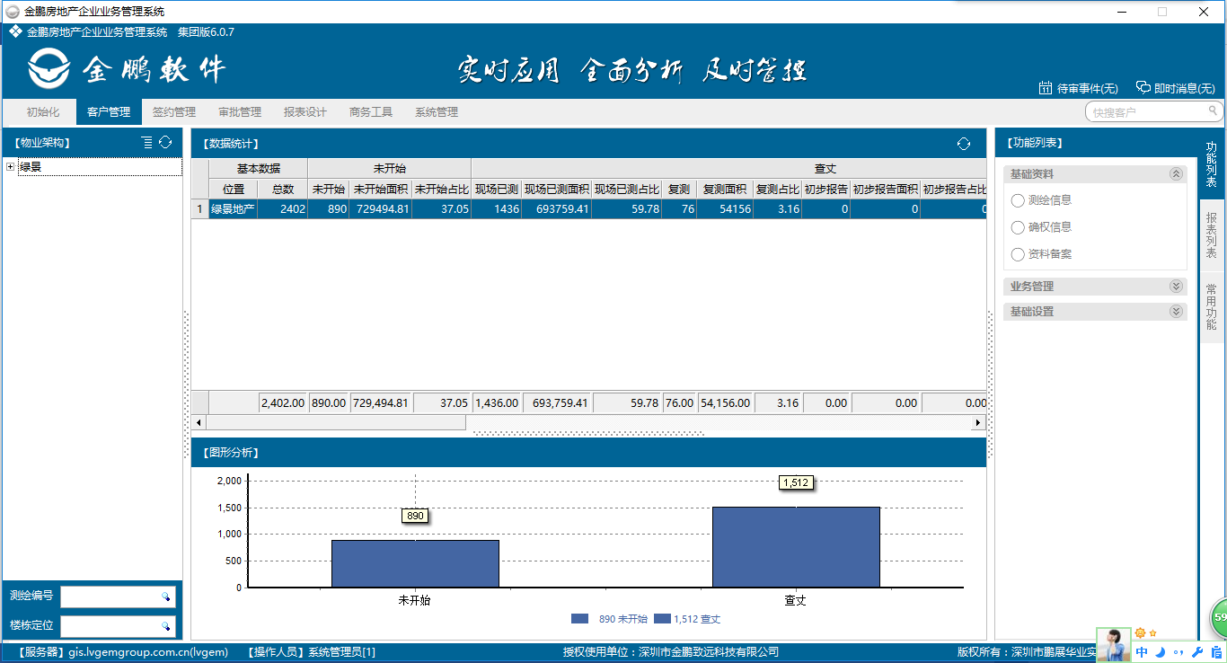Open 即时消息 chat icon
The height and width of the screenshot is (663, 1227).
click(x=1143, y=88)
